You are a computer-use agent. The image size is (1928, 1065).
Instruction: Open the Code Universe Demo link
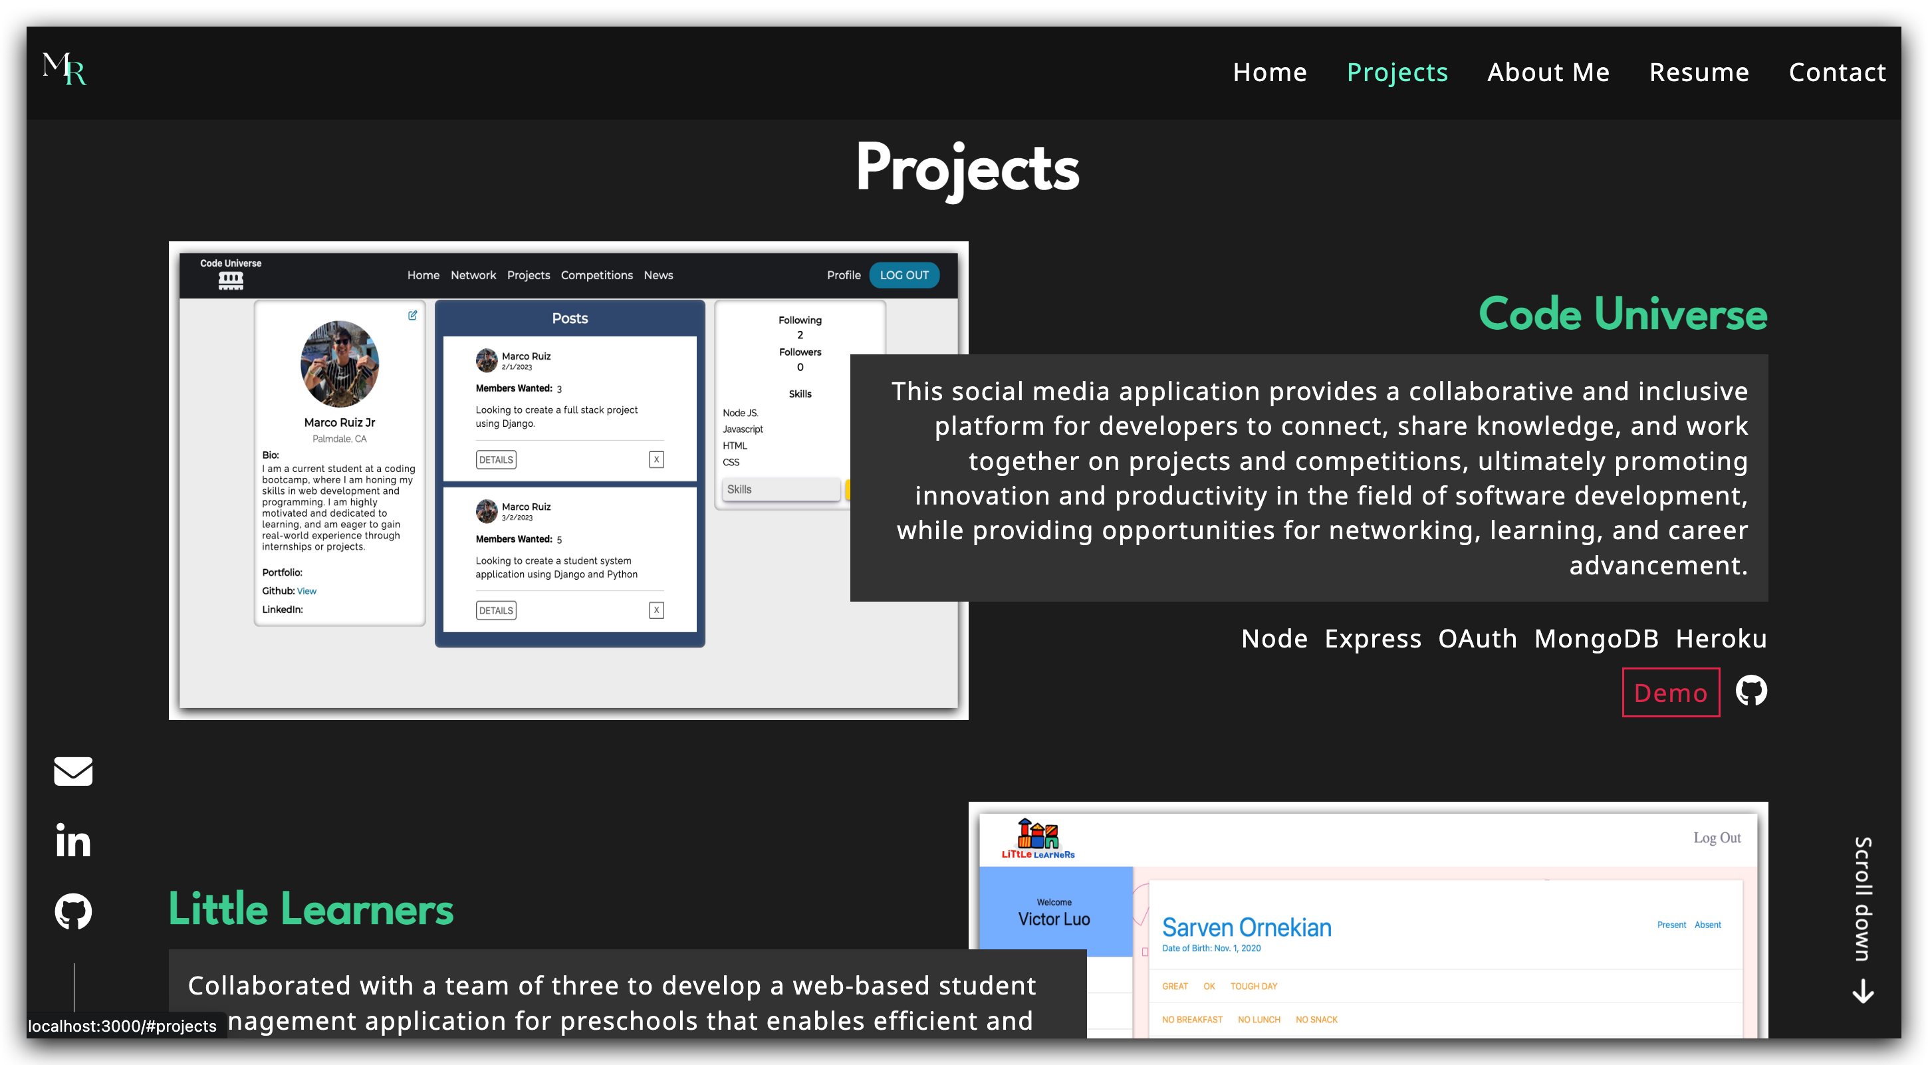tap(1671, 692)
